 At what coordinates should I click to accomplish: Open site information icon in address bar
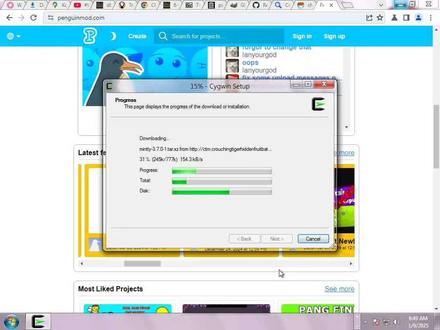(51, 18)
